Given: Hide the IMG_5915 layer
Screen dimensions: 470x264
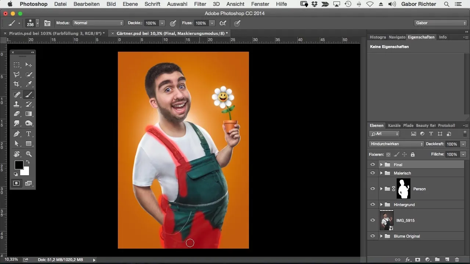Looking at the screenshot, I should [373, 220].
